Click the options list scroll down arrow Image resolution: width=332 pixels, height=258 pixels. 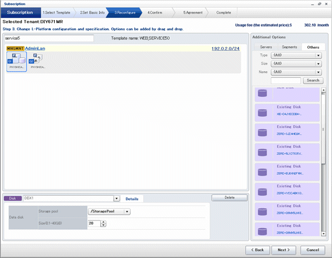click(x=323, y=234)
